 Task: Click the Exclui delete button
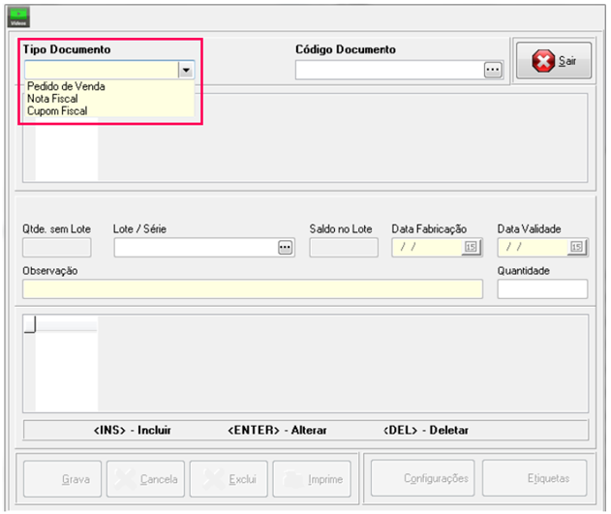(228, 478)
